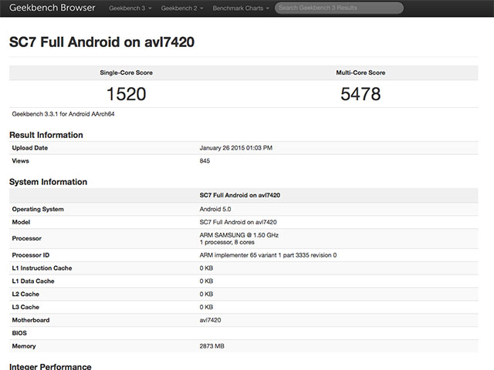The image size is (494, 370).
Task: Select the Multi-Core Score heading
Action: 360,72
